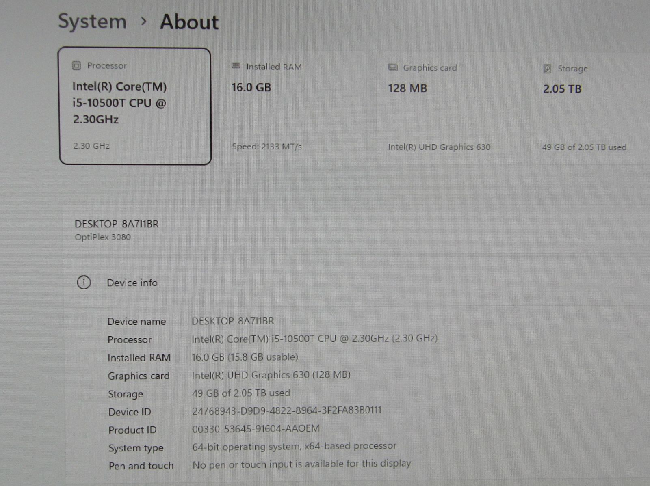This screenshot has height=486, width=650.
Task: Click storage row value 49 GB of 2.05 TB
Action: [241, 393]
